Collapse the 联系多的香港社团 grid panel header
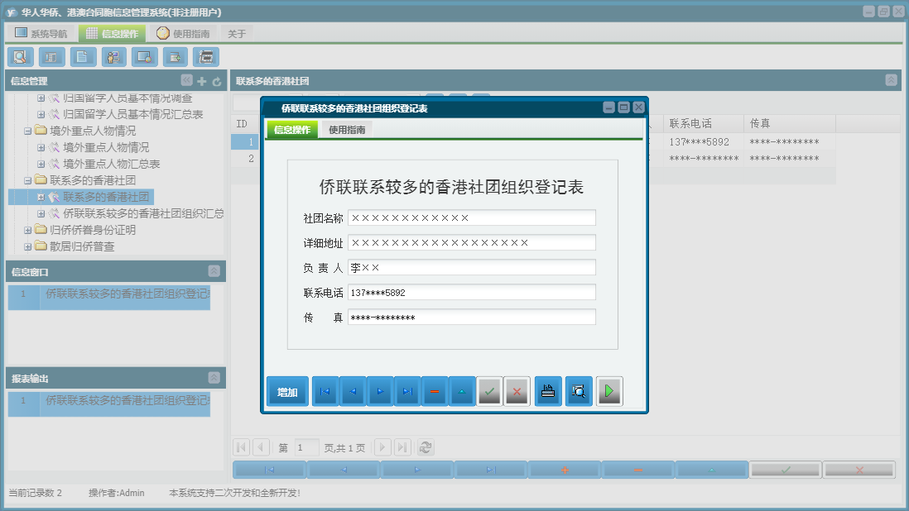The image size is (909, 511). click(x=891, y=80)
